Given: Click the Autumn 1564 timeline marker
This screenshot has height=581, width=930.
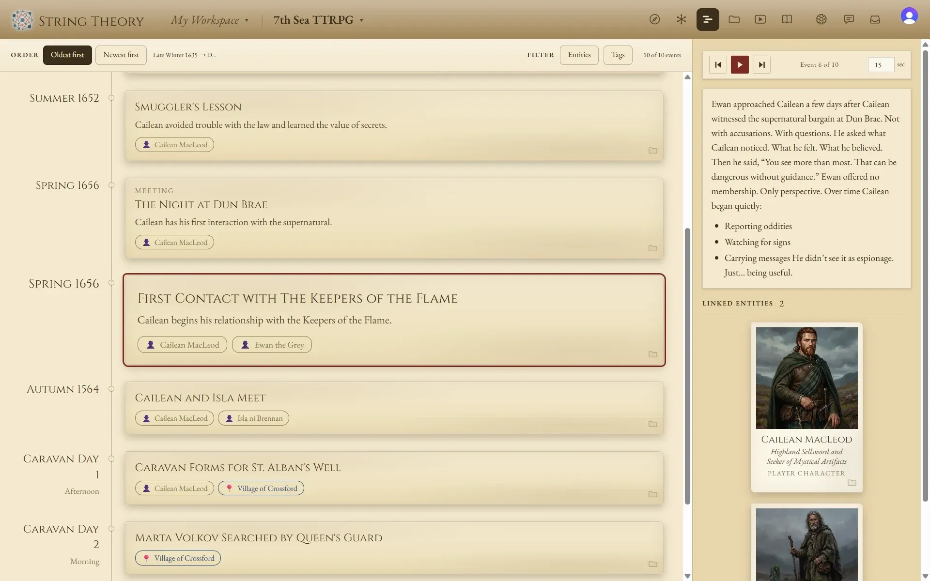Looking at the screenshot, I should pyautogui.click(x=111, y=389).
